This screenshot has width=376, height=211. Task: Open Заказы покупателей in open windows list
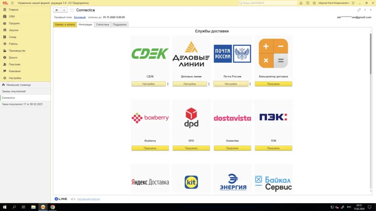25,91
